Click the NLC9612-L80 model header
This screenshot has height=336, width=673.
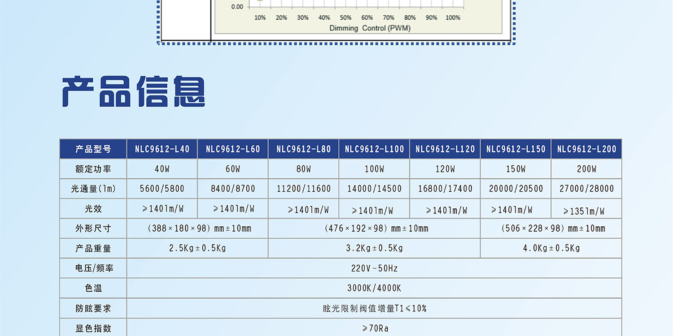[x=303, y=149]
